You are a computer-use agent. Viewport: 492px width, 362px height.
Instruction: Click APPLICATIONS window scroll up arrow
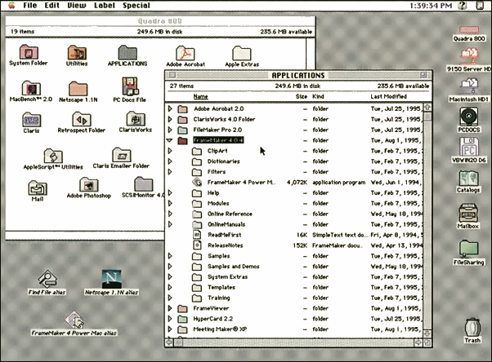(427, 107)
